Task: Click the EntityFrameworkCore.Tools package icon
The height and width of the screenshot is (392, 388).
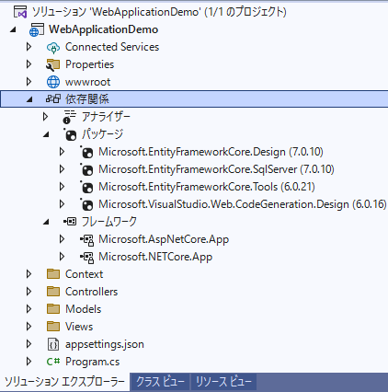Action: coord(86,187)
